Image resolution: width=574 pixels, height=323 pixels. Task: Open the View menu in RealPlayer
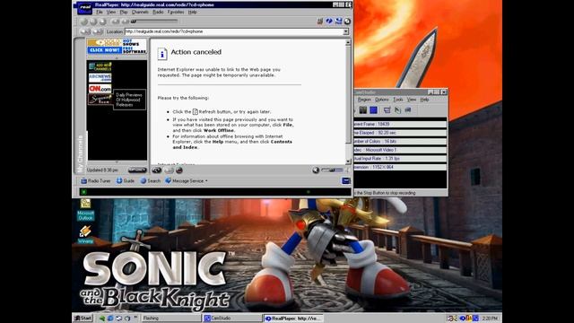[x=111, y=12]
